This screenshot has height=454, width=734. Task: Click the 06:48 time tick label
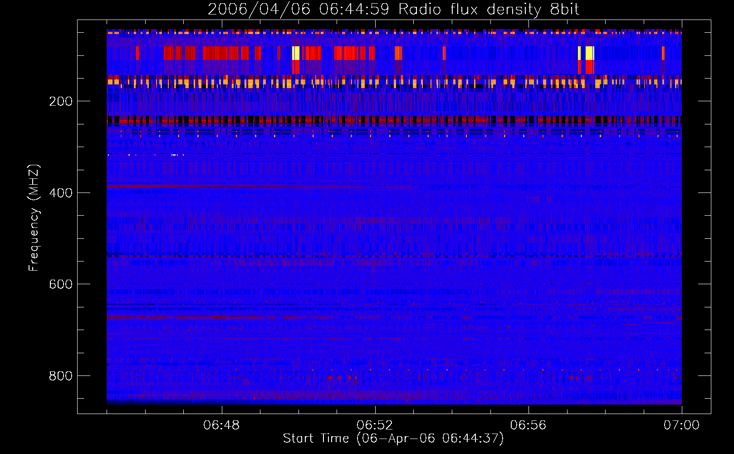(x=221, y=425)
